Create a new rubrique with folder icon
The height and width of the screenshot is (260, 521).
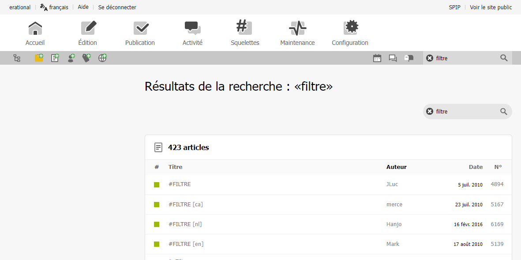(39, 58)
